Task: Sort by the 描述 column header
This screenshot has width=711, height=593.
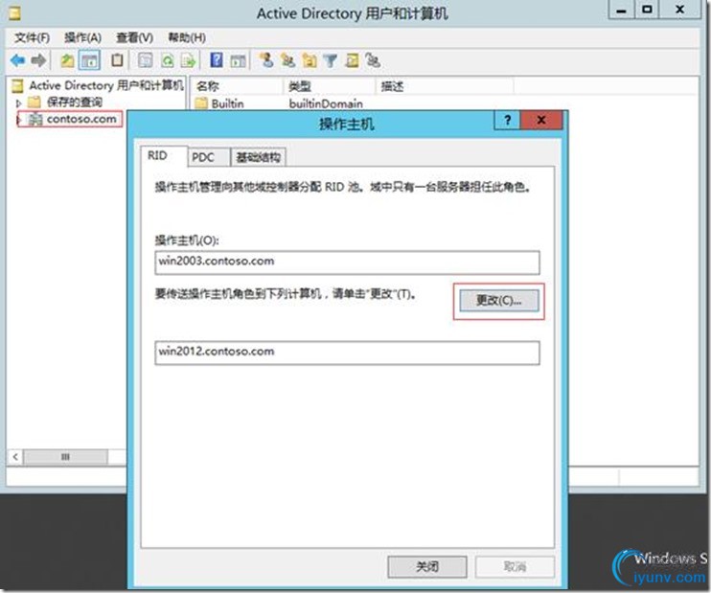Action: click(x=445, y=86)
